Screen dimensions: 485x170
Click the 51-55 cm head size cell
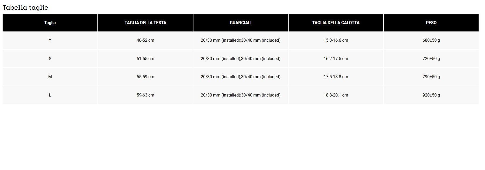pyautogui.click(x=145, y=59)
